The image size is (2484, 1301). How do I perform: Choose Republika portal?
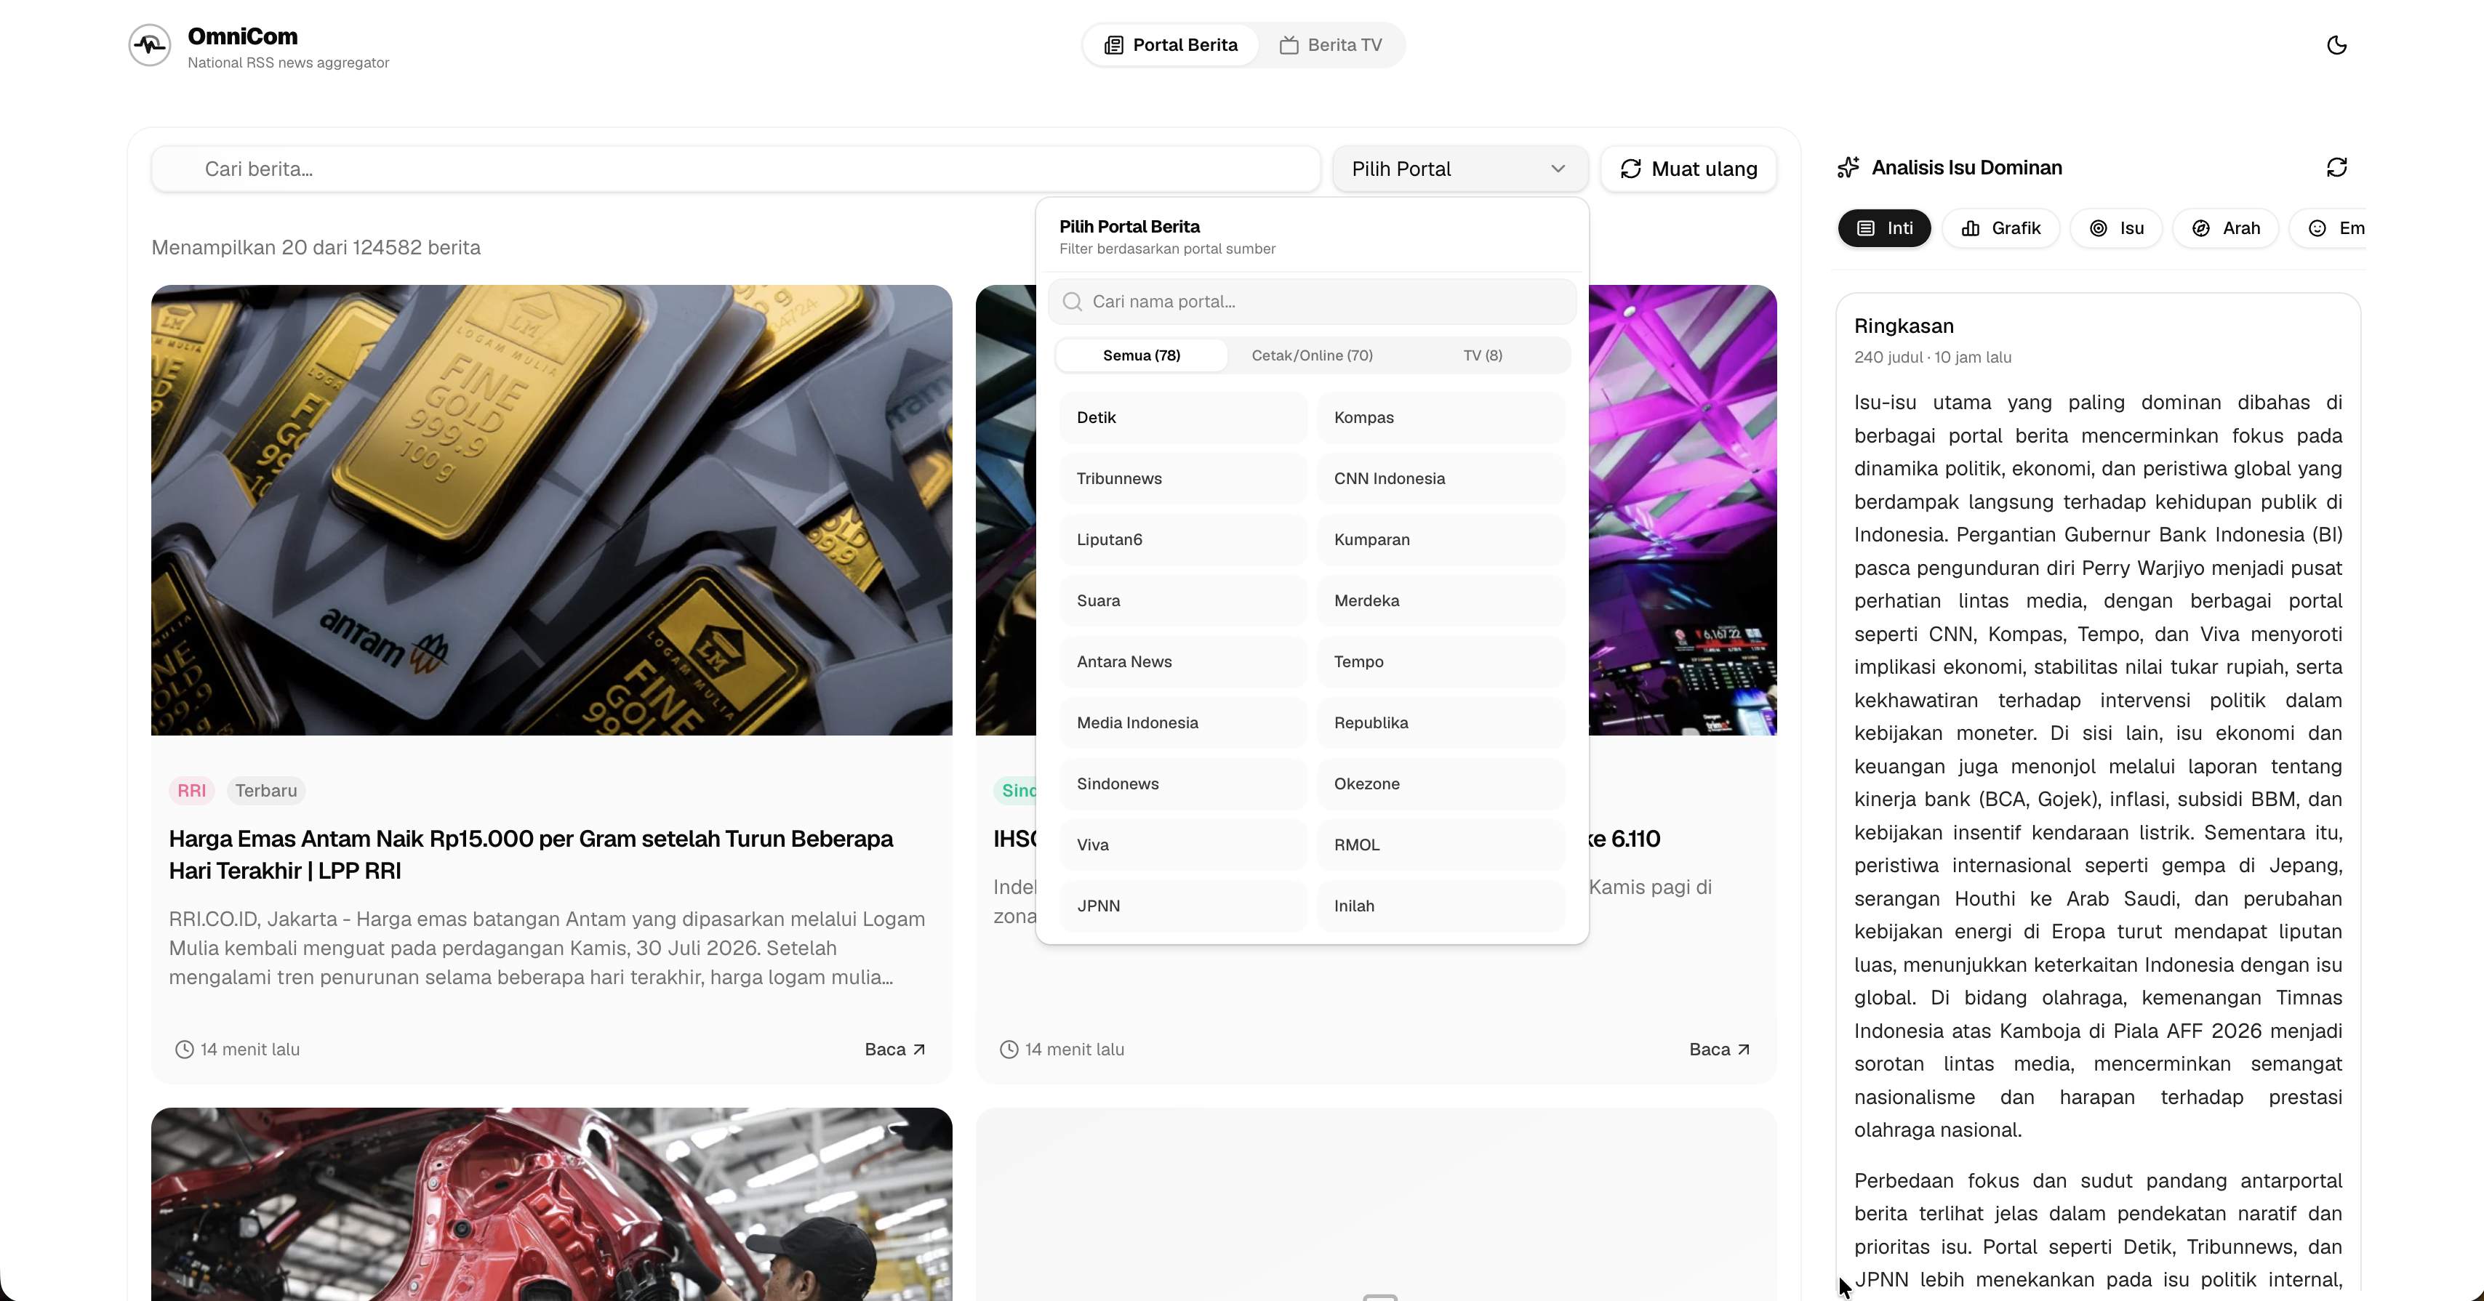click(1441, 722)
